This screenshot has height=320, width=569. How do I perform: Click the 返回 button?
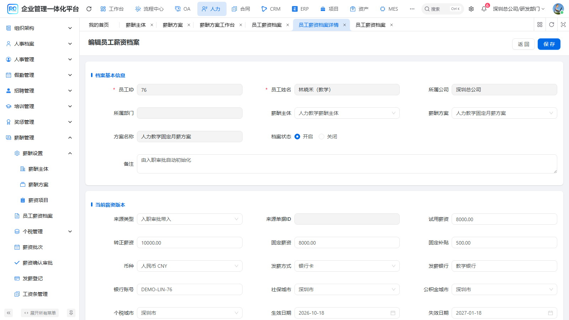point(523,44)
